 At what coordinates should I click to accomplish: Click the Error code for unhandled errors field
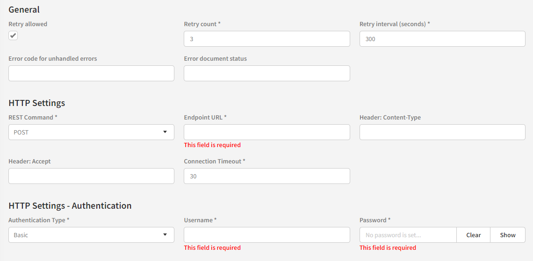(x=91, y=73)
